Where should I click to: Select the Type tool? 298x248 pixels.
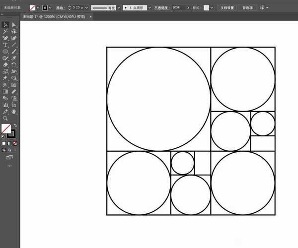(x=5, y=45)
